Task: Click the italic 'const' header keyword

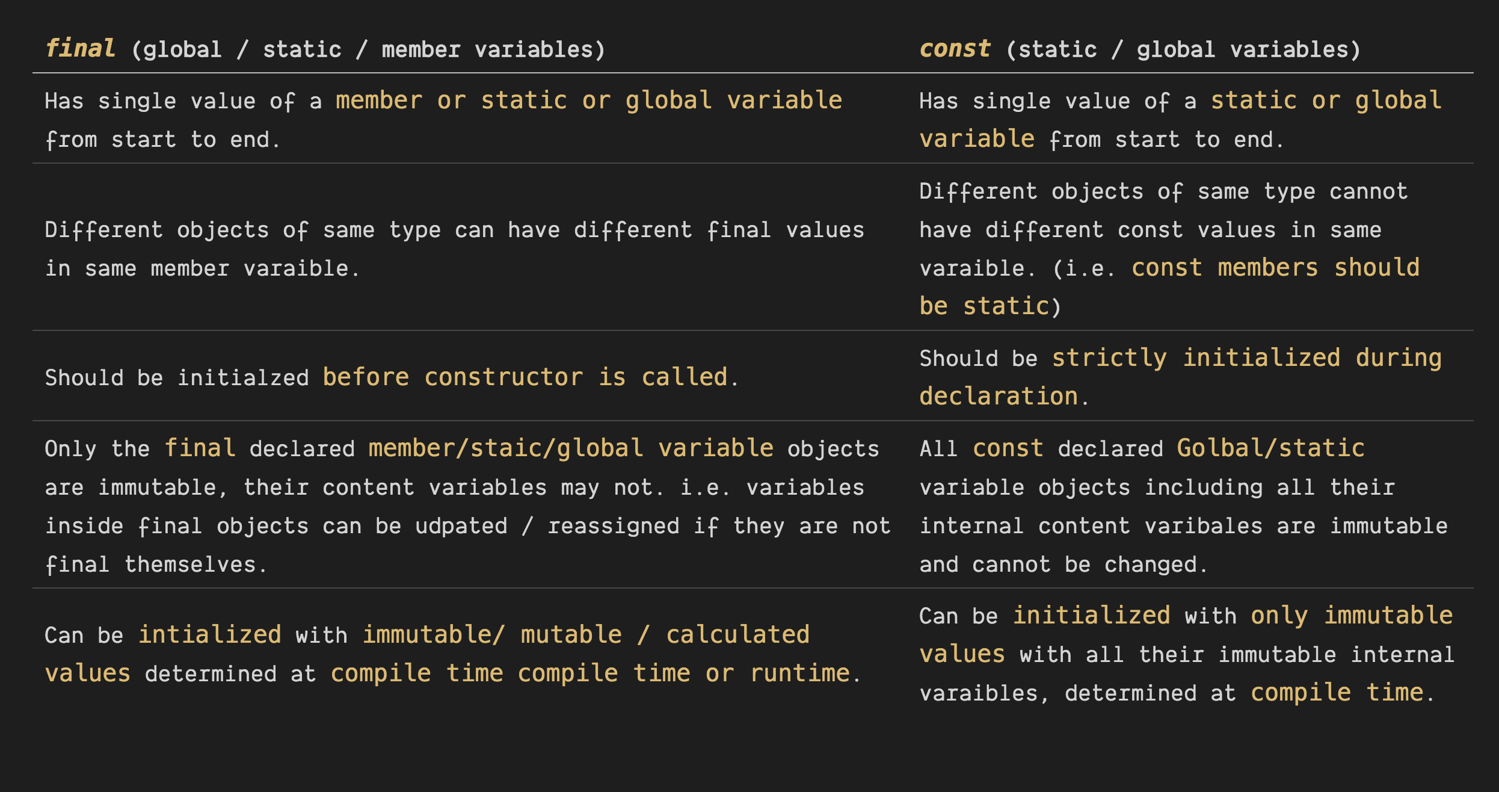Action: coord(955,49)
